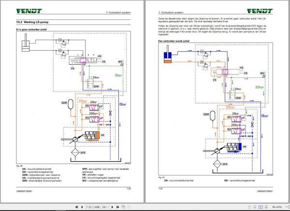Click the 'SFR' filter label in right diagram
The width and height of the screenshot is (290, 211).
tap(225, 164)
